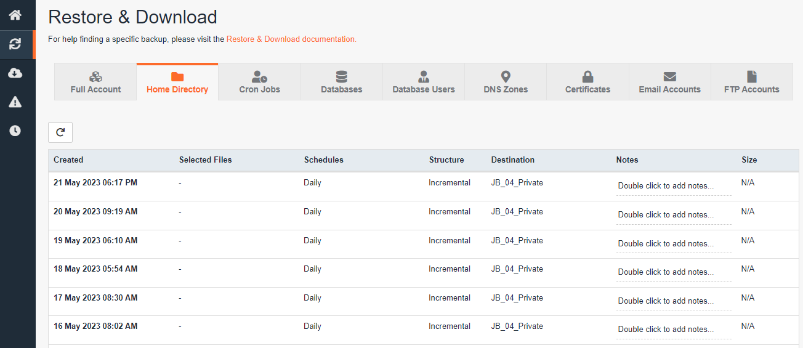Select the Email Accounts tab
The image size is (803, 348).
point(669,83)
